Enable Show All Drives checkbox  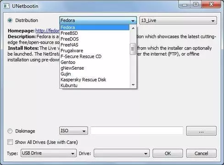coord(10,142)
